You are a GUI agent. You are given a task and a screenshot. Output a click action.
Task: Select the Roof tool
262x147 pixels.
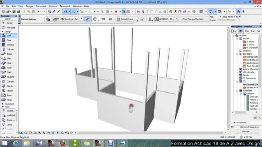click(9, 68)
